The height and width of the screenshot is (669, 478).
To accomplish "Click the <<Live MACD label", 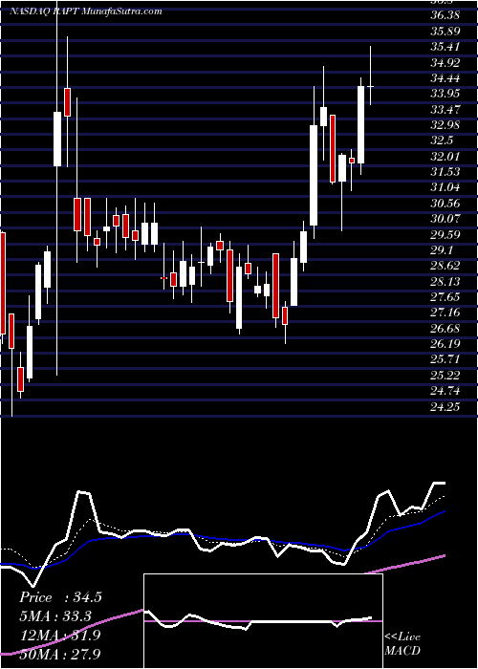I will [x=402, y=644].
